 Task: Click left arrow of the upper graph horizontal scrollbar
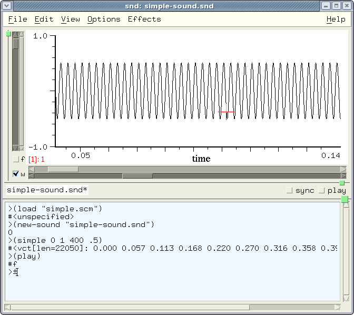pos(31,170)
